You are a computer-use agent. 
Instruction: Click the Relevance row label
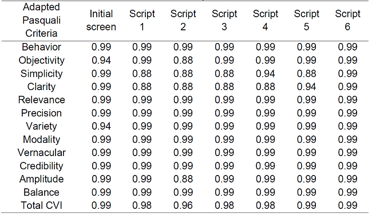coord(41,100)
